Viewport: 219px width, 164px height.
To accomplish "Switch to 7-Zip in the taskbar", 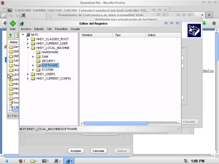I will tap(45, 161).
